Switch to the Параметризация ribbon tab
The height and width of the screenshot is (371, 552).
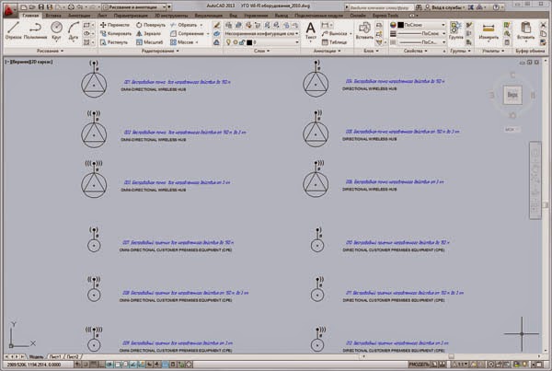pos(131,16)
